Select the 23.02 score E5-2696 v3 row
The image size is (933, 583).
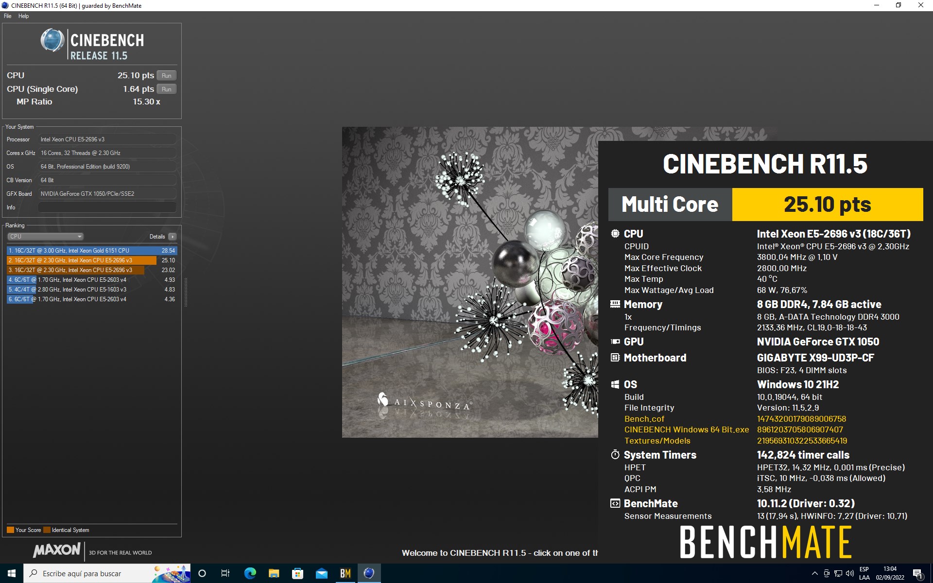pyautogui.click(x=92, y=270)
